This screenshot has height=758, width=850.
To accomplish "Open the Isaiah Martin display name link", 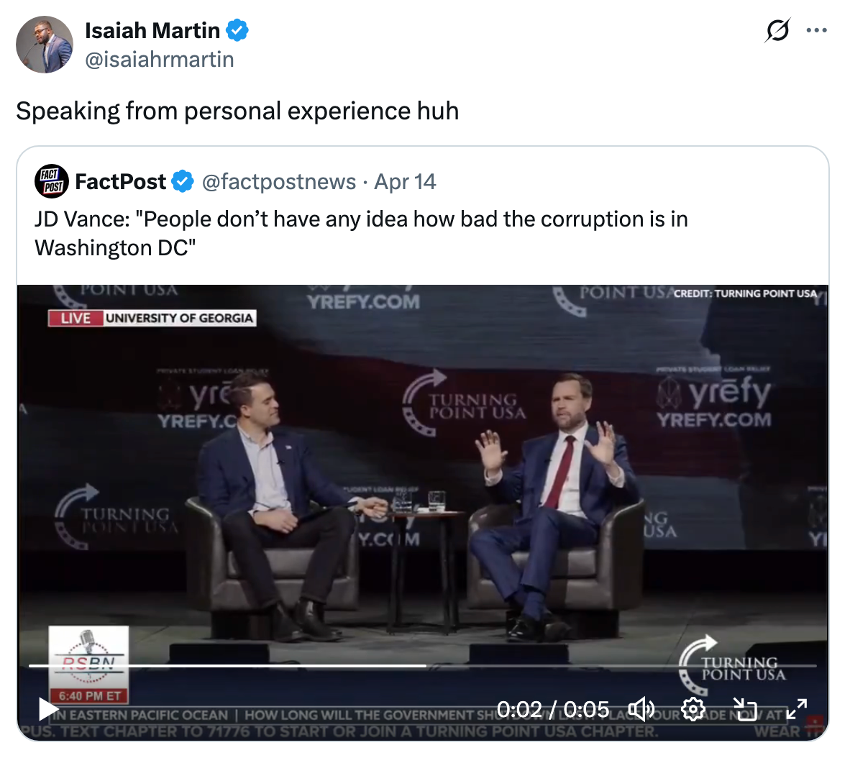I will click(x=152, y=31).
